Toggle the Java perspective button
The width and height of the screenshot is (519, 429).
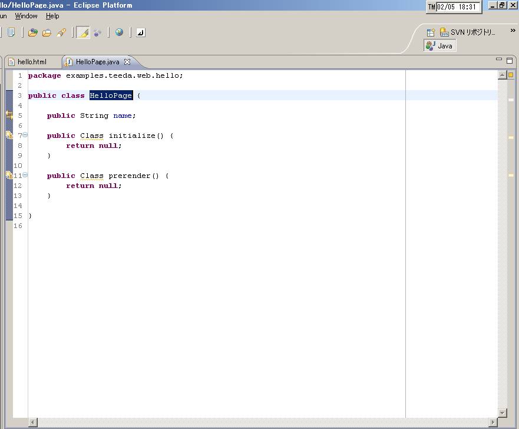tap(439, 46)
